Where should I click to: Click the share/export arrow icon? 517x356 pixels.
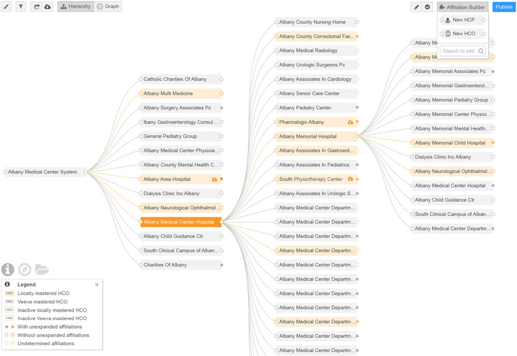point(37,7)
